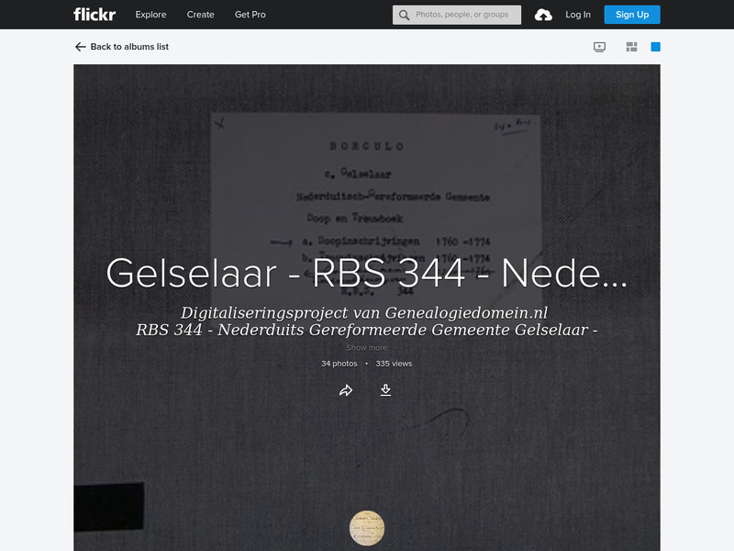This screenshot has width=734, height=551.
Task: Open the Flickr home logo
Action: [x=95, y=14]
